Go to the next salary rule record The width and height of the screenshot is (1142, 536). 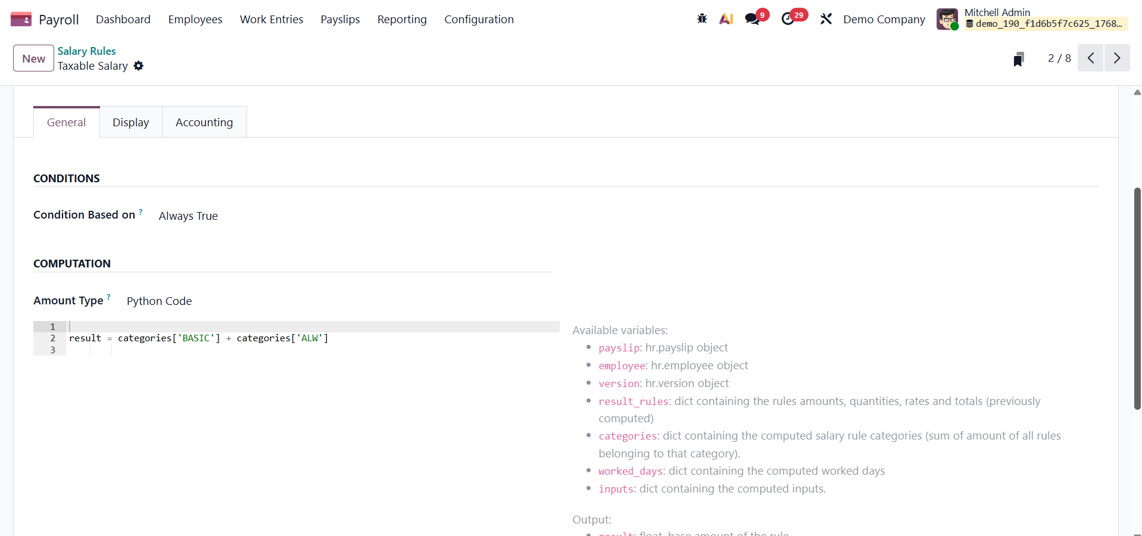tap(1117, 58)
